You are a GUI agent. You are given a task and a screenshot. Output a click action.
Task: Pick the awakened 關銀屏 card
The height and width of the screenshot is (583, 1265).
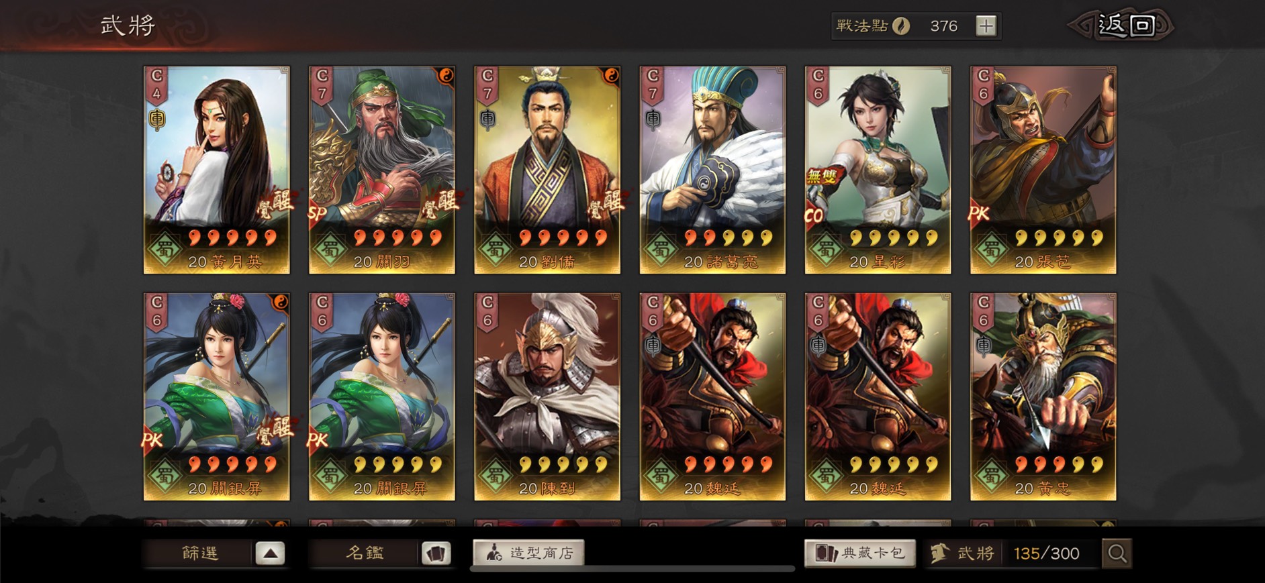pyautogui.click(x=217, y=396)
